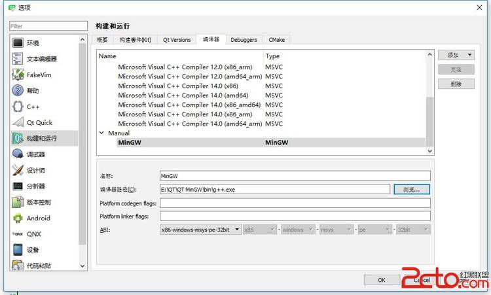Open the x86 architecture dropdown
Image resolution: width=491 pixels, height=295 pixels.
(x=260, y=230)
